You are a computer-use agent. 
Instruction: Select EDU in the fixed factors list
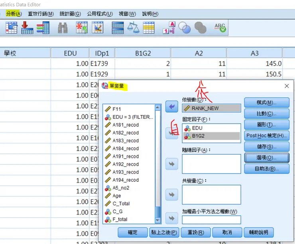tap(211, 128)
